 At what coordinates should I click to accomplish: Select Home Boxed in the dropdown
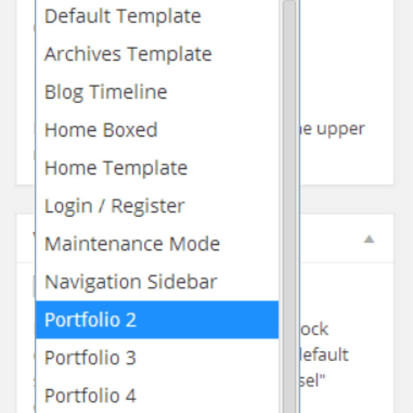click(x=101, y=130)
